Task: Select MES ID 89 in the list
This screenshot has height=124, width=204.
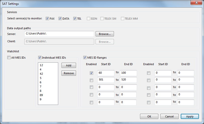Action: coord(41,95)
